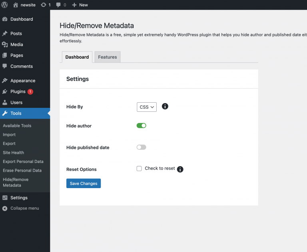This screenshot has height=252, width=307.
Task: Open Hide/Remove Metadata submenu link
Action: pos(16,183)
